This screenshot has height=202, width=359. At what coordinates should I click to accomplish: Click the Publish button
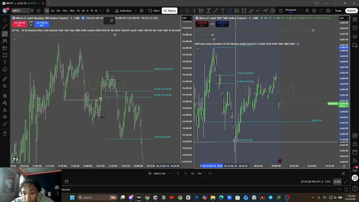pyautogui.click(x=351, y=11)
